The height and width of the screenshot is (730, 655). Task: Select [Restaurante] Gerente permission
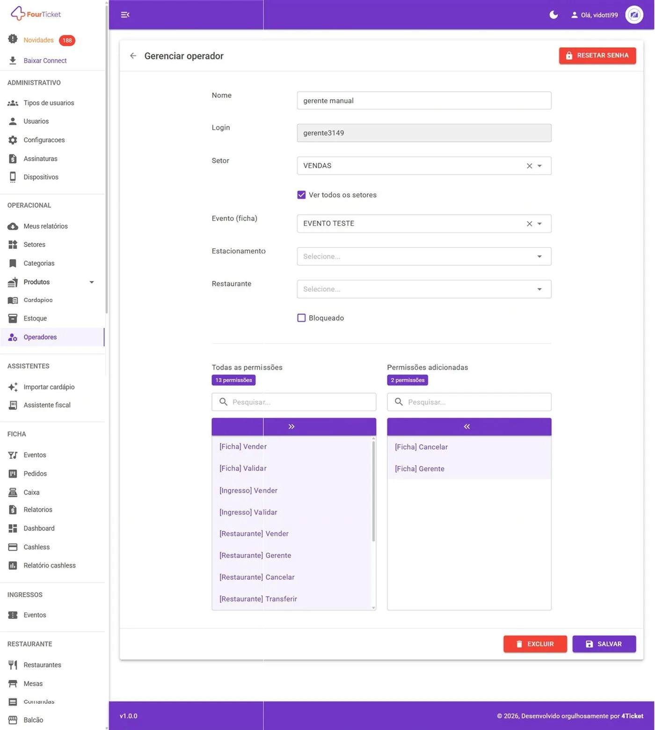[x=291, y=555]
